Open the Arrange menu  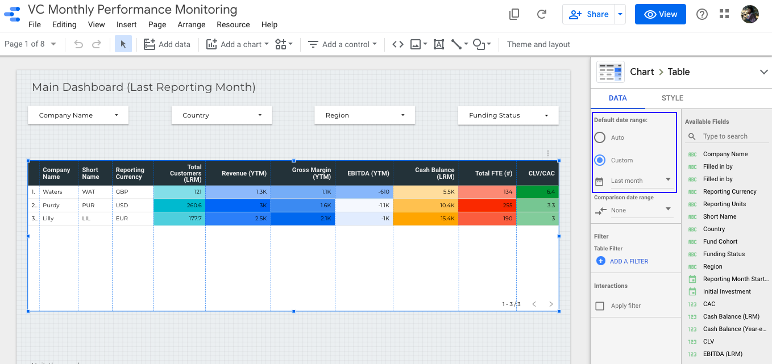click(x=192, y=24)
